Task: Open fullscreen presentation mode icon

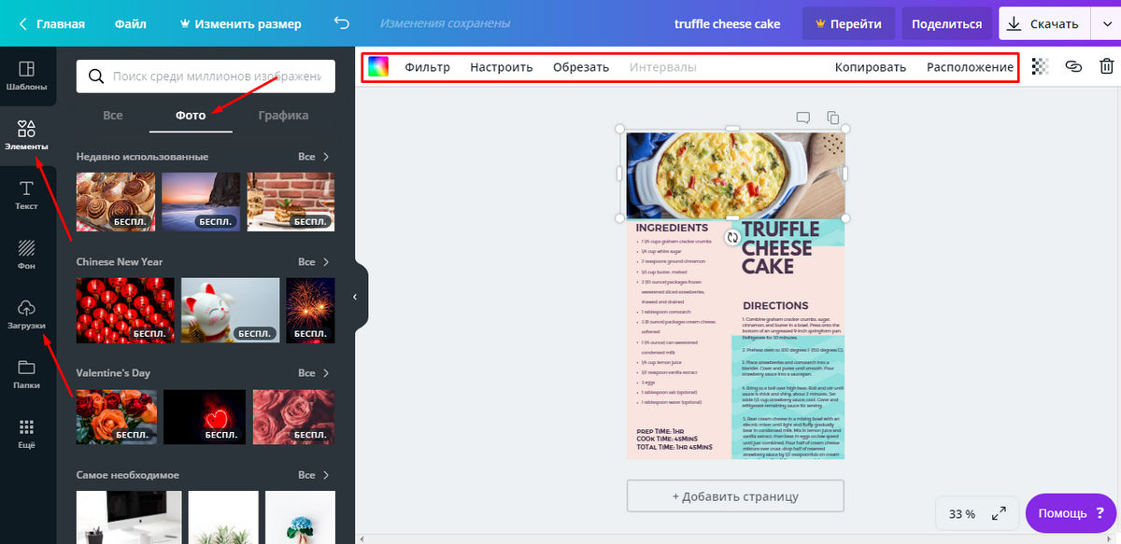Action: tap(999, 513)
